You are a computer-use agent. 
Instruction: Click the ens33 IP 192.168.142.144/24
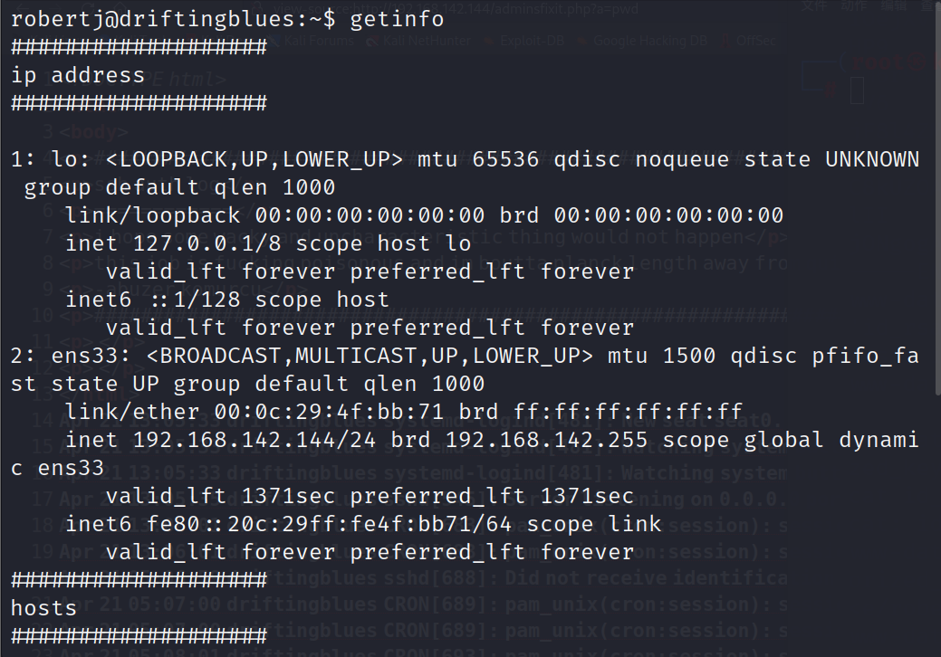point(254,440)
